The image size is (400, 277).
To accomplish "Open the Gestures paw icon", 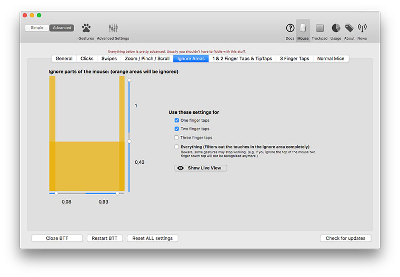I will coord(86,28).
